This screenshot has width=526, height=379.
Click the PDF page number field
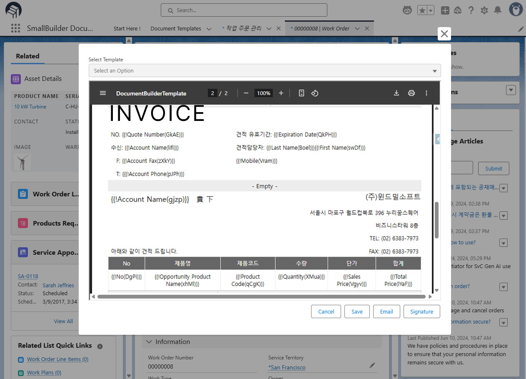[x=212, y=93]
